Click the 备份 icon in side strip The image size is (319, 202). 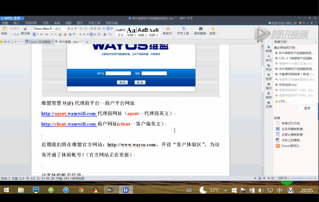click(x=269, y=86)
